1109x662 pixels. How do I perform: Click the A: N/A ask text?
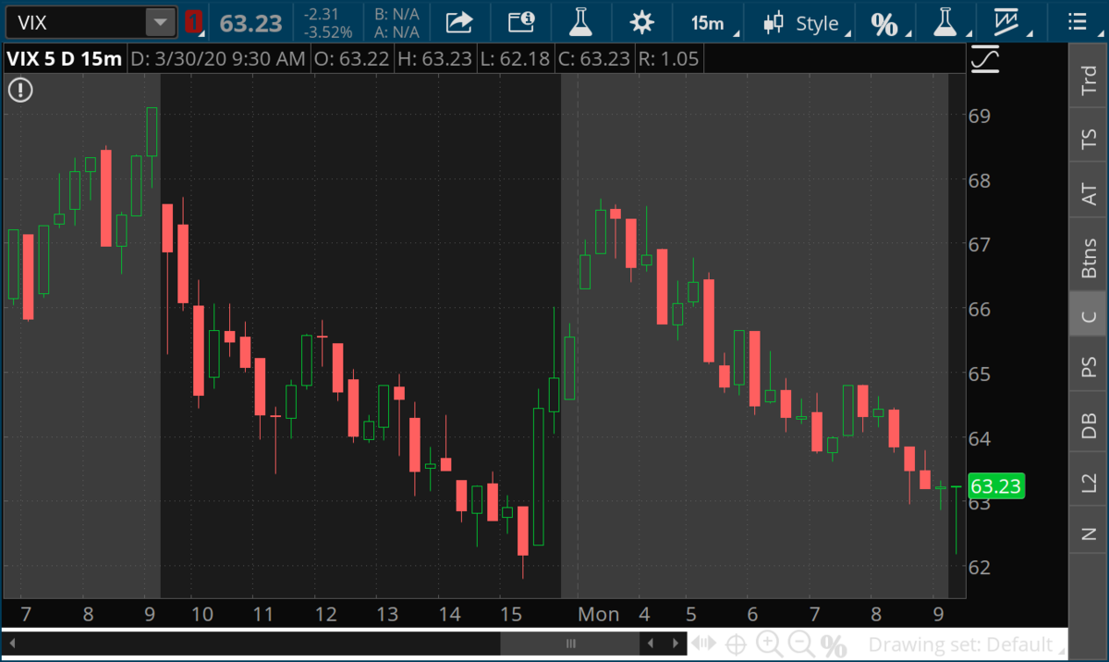396,32
